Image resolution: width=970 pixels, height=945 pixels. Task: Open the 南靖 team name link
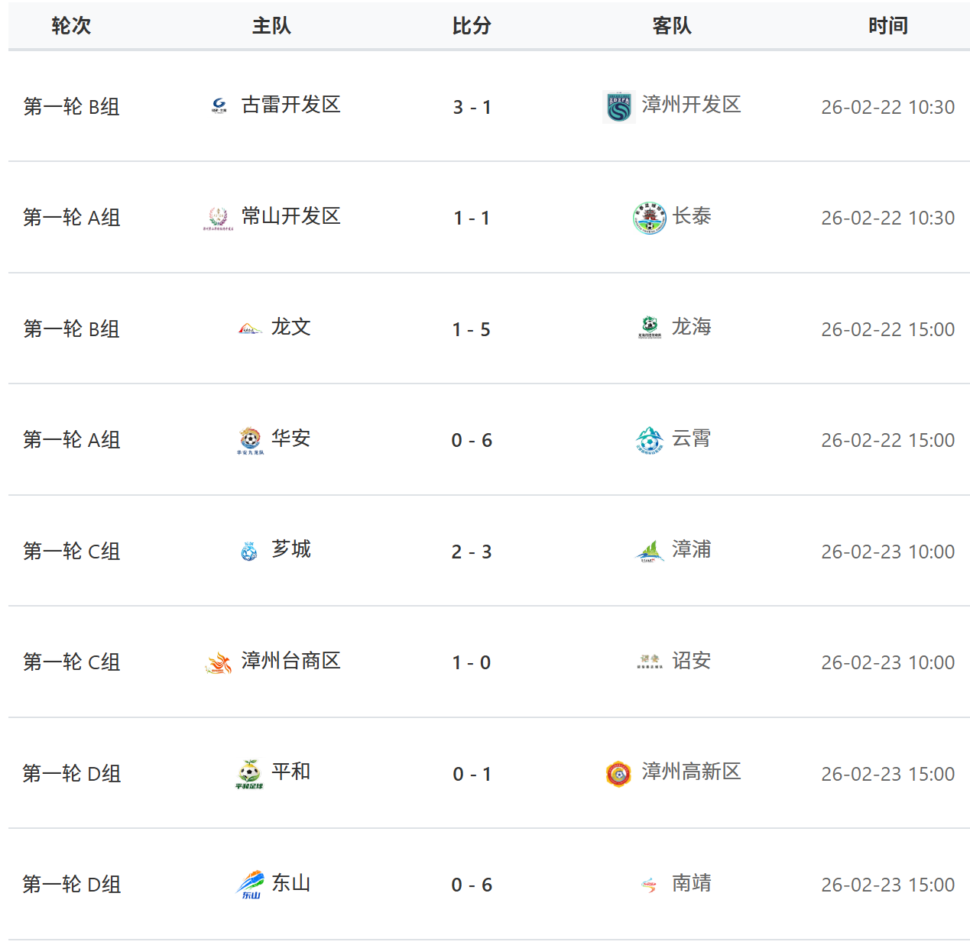[691, 883]
